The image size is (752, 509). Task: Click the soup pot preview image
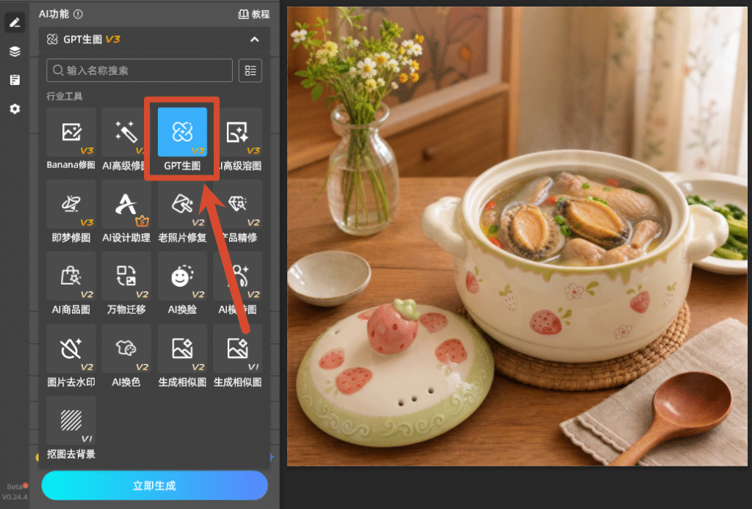tap(517, 236)
